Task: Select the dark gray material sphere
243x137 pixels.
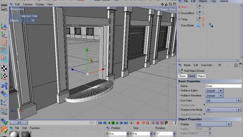Action: pos(26,134)
